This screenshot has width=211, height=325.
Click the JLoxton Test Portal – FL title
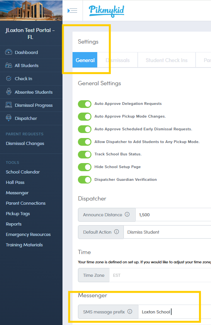[x=30, y=34]
